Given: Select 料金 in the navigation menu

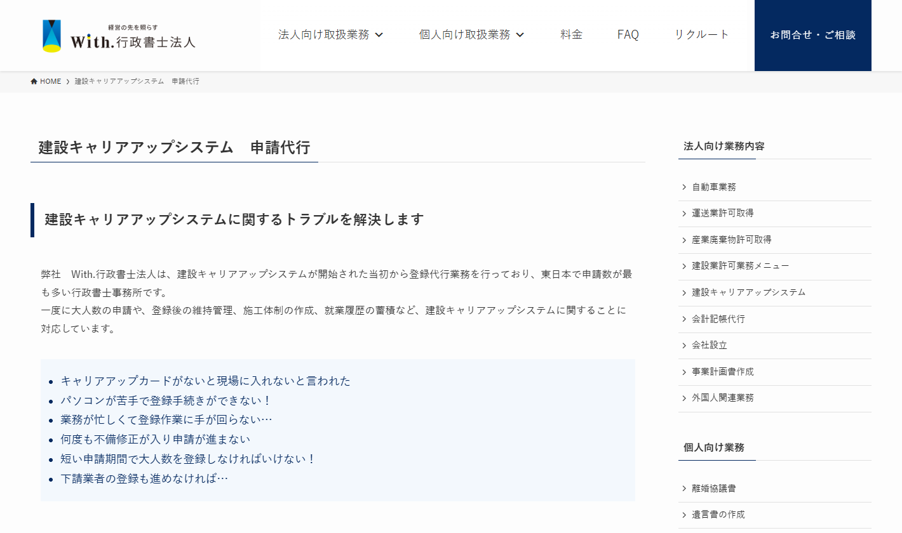Looking at the screenshot, I should [x=570, y=35].
